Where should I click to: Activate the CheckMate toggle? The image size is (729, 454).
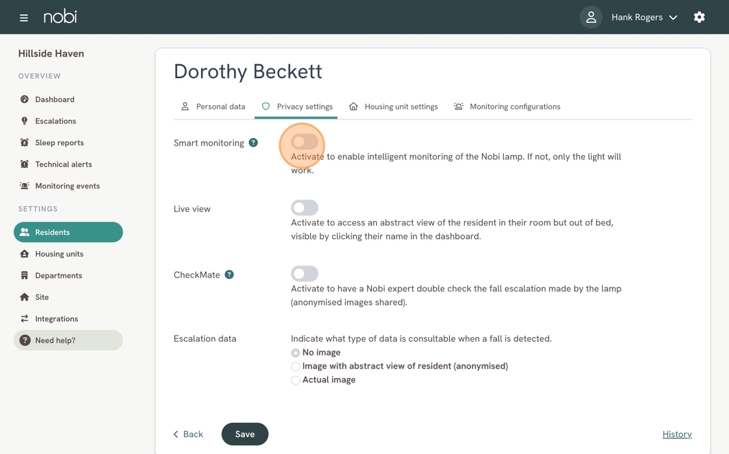pos(305,273)
